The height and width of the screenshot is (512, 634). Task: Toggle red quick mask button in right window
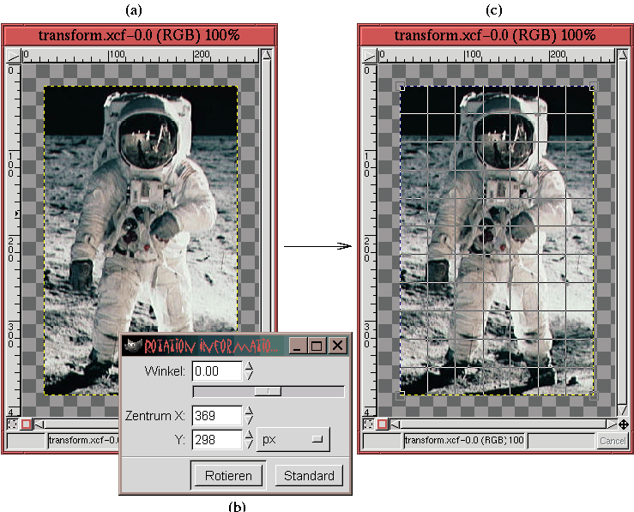(x=381, y=424)
